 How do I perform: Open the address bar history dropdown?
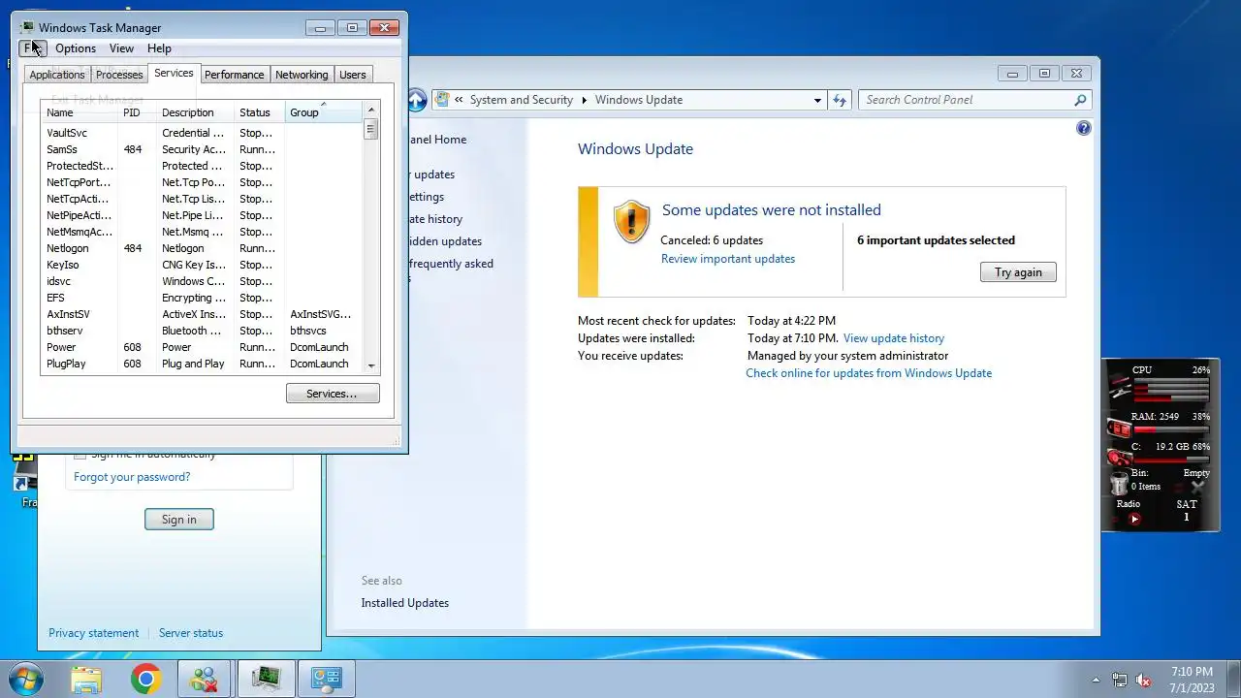[x=817, y=100]
